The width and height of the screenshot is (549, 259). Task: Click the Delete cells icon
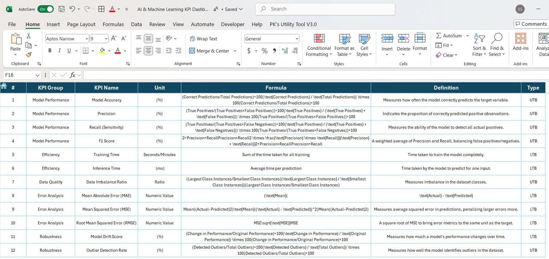coord(403,39)
